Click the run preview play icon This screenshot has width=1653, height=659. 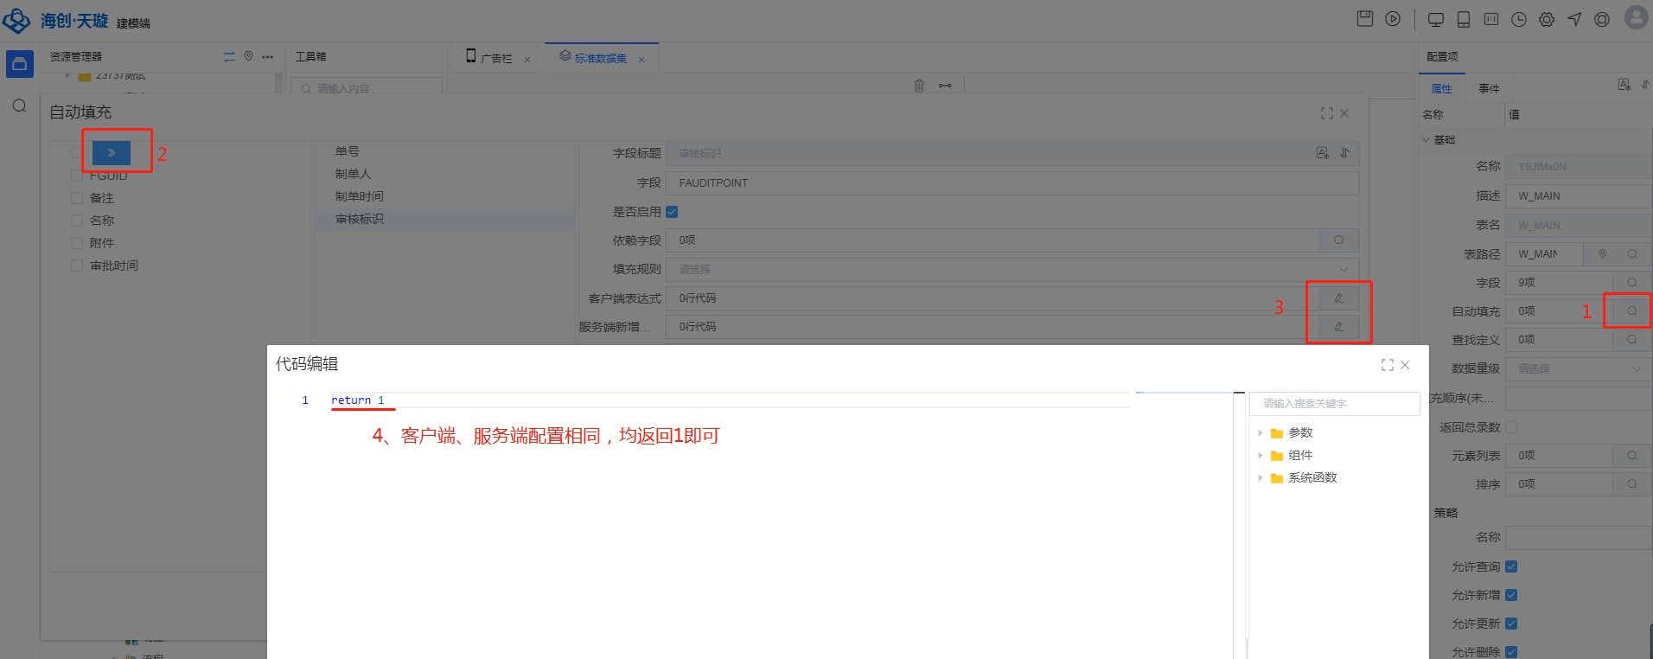tap(1393, 19)
